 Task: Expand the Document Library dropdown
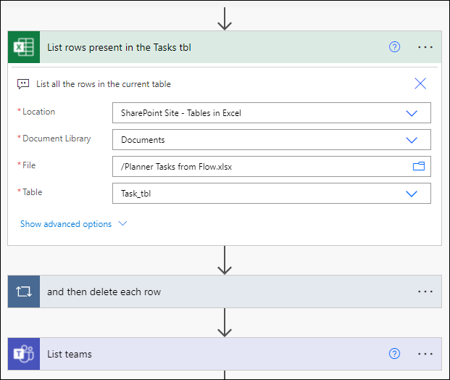pos(412,140)
